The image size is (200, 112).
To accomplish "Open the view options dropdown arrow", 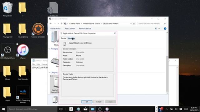I will point(159,29).
